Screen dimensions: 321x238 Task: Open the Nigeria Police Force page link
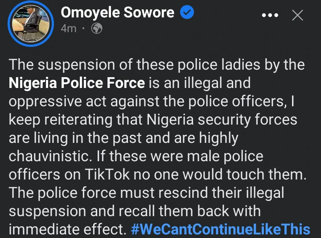[77, 83]
